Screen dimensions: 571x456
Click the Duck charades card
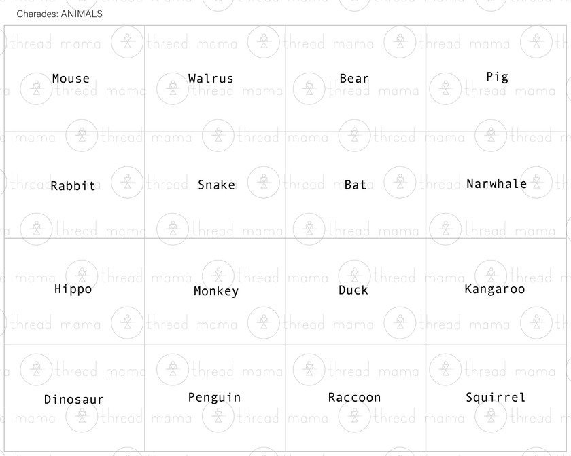(x=353, y=290)
